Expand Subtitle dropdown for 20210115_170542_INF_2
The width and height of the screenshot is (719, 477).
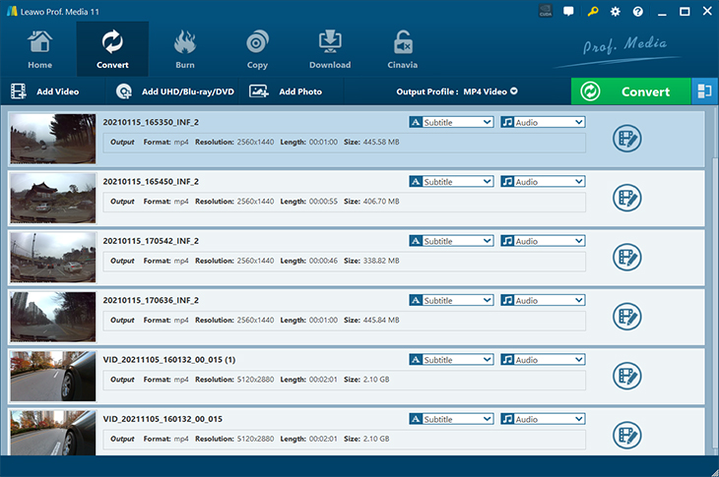(451, 241)
